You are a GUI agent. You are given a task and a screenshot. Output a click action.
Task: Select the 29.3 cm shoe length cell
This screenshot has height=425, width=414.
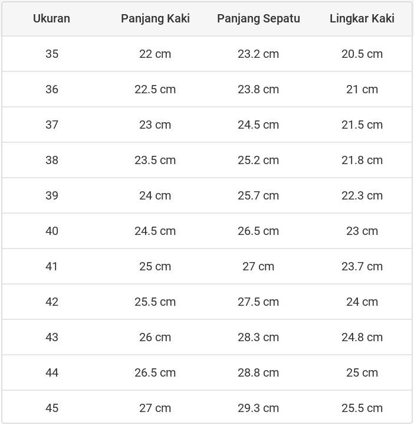point(258,408)
